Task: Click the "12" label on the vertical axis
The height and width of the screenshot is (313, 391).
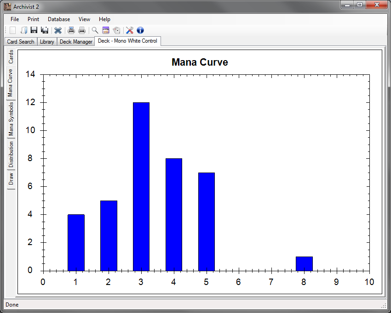Action: coord(30,102)
